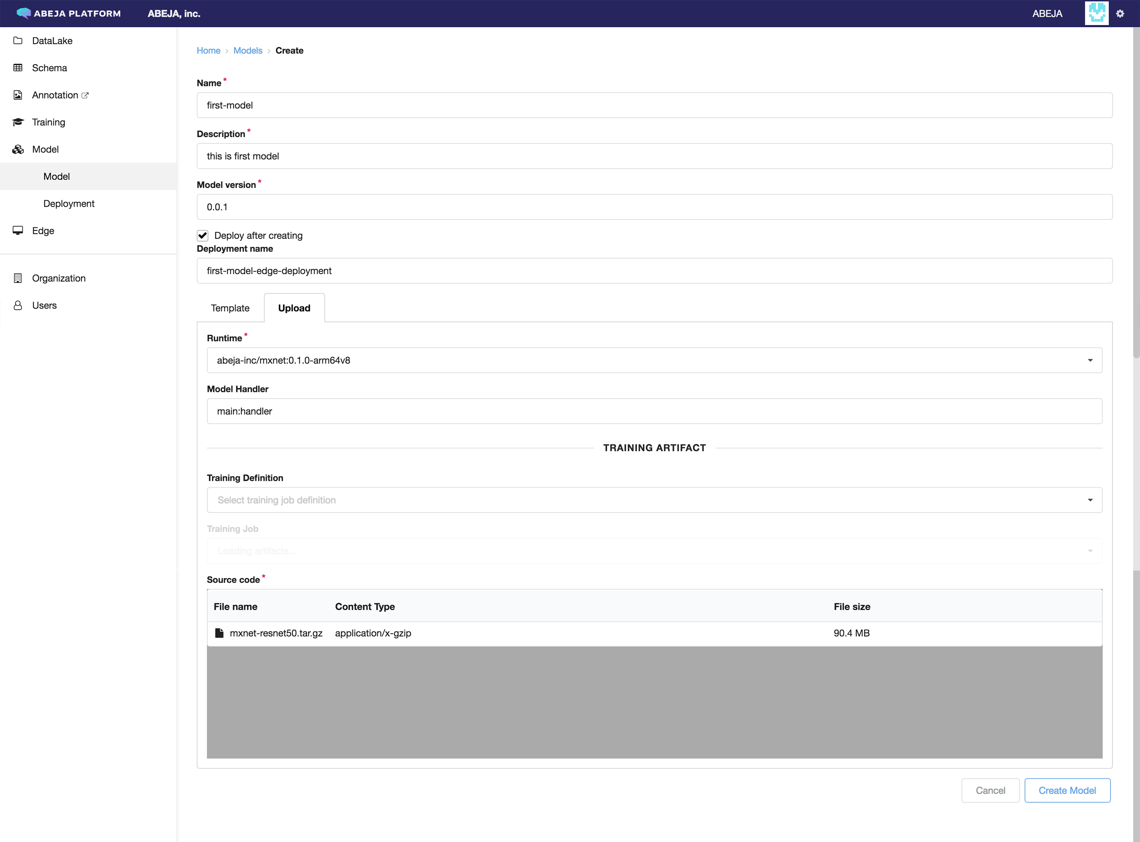Go to Models breadcrumb link
The image size is (1140, 842).
tap(248, 51)
